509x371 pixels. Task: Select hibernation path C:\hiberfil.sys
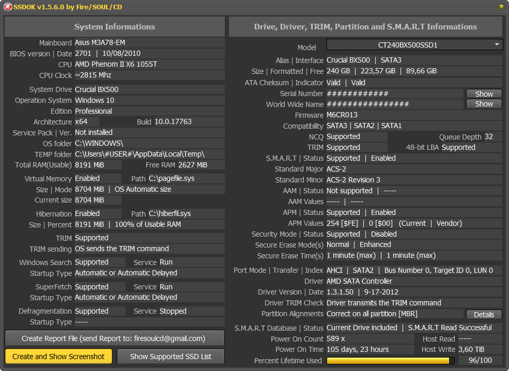187,213
